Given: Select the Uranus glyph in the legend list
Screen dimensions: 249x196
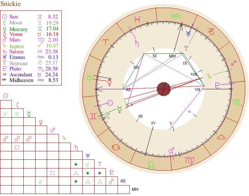Looking at the screenshot, I should 5,57.
